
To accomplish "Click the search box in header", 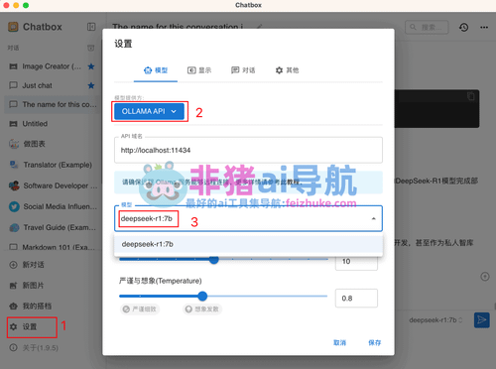I will click(427, 27).
